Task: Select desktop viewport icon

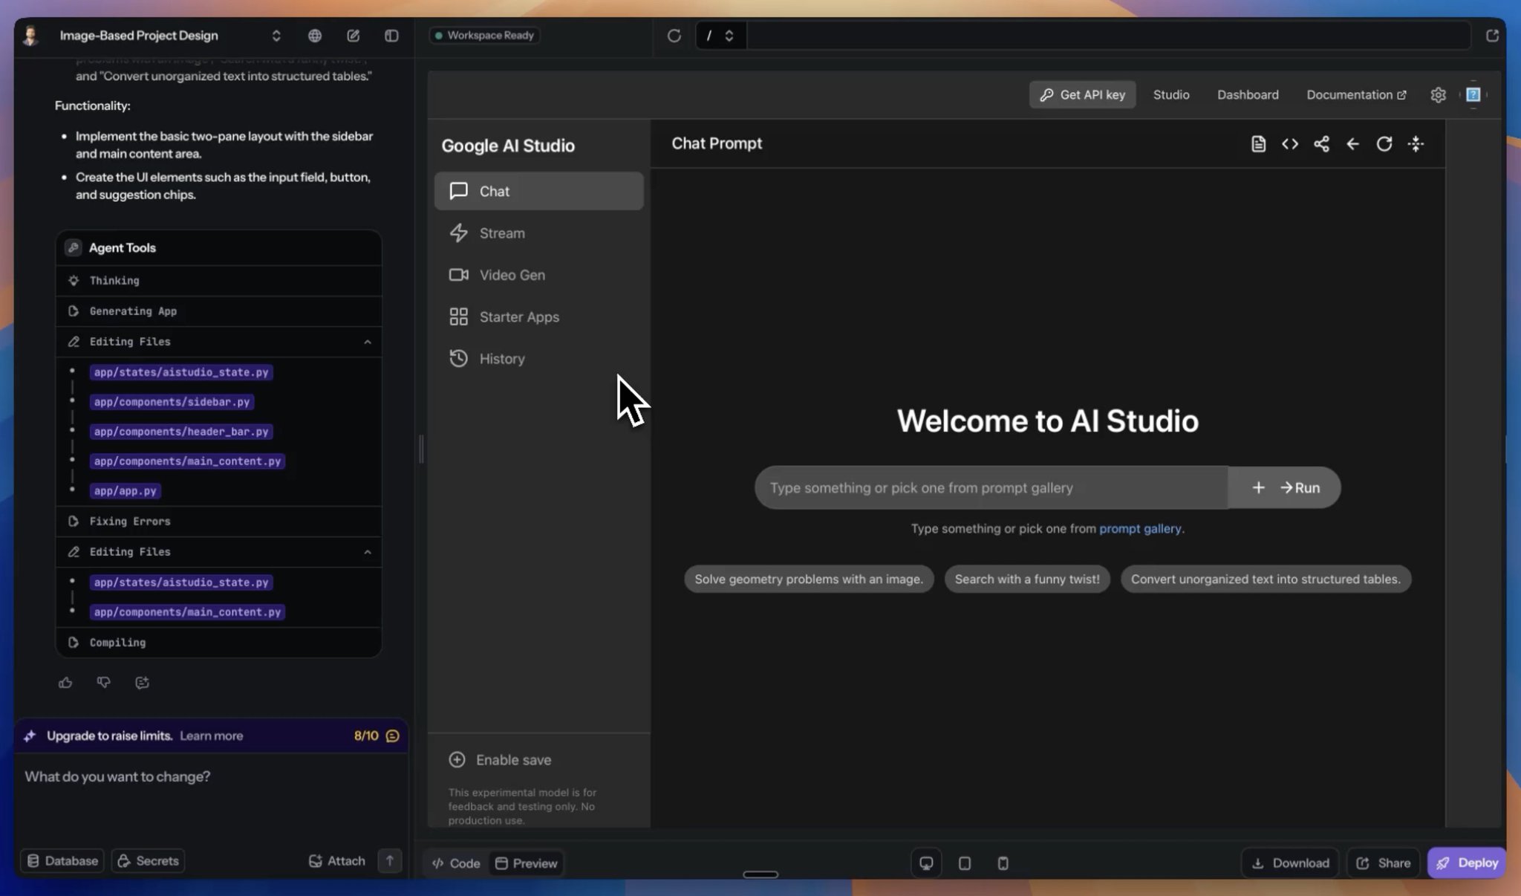Action: (x=926, y=863)
